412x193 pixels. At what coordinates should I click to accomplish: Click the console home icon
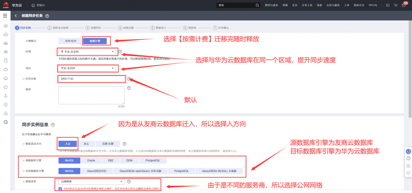point(33,5)
